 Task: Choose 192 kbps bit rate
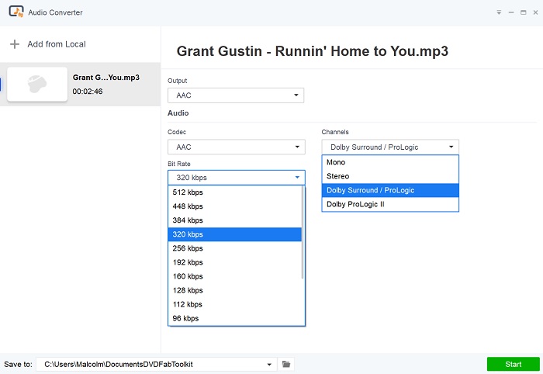[x=235, y=262]
